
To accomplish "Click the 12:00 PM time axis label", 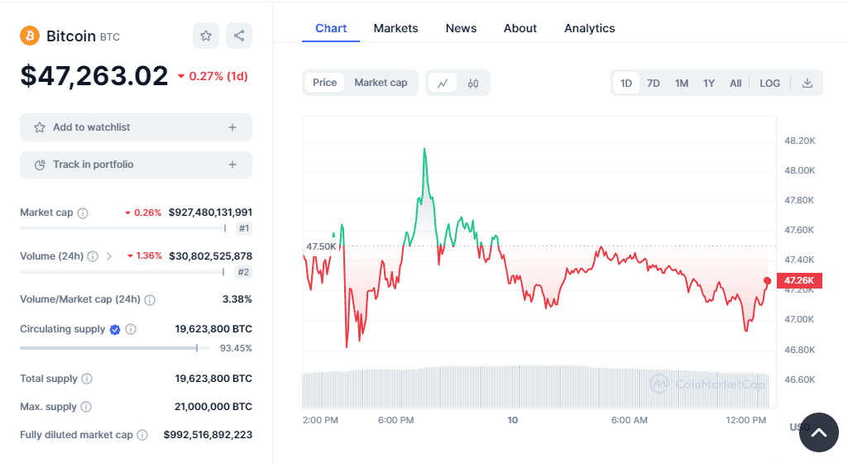I will pos(745,420).
